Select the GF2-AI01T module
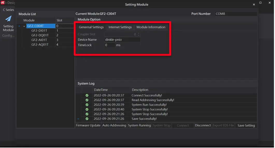Viewport: 275px width, 148px height. click(x=39, y=40)
